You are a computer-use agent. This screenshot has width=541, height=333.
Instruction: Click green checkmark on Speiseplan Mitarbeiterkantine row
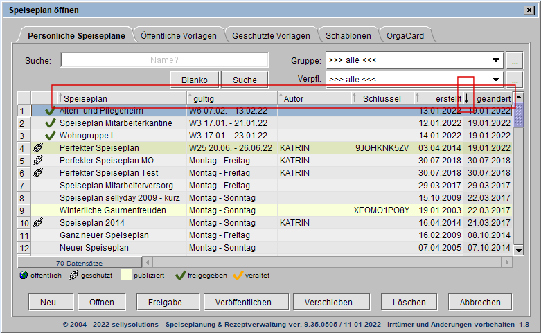click(x=50, y=123)
